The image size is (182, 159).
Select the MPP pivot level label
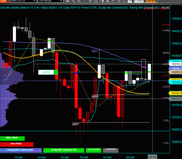pyautogui.click(x=76, y=124)
